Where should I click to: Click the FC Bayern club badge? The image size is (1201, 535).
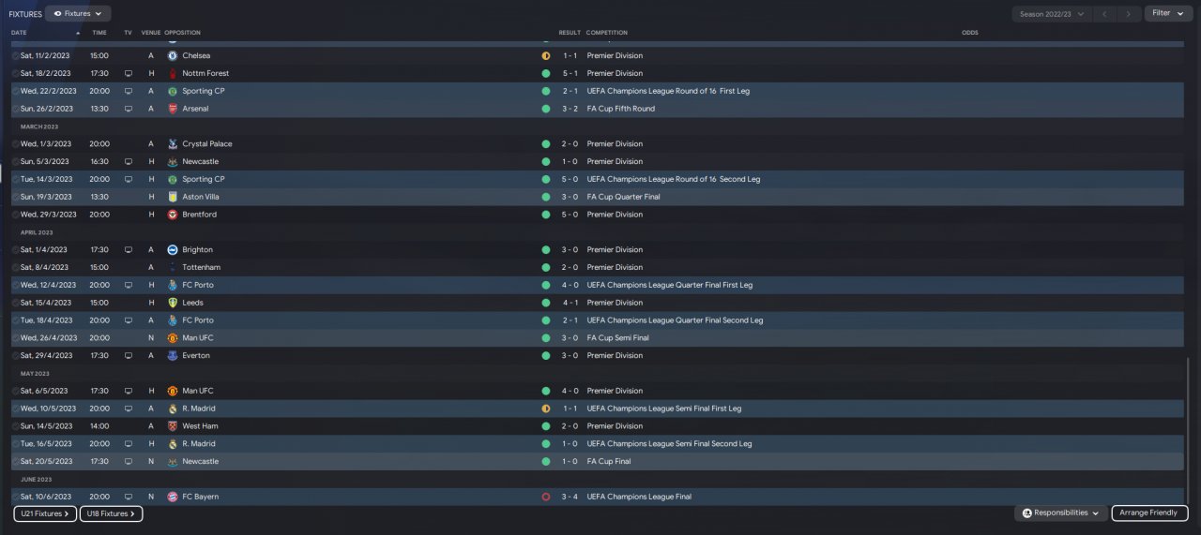click(x=173, y=497)
